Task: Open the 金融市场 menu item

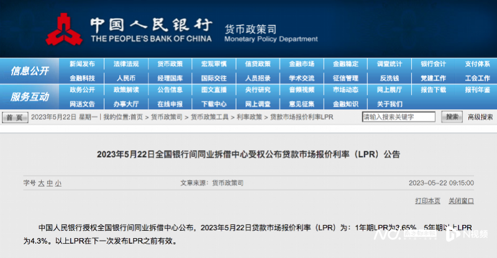Action: 302,64
